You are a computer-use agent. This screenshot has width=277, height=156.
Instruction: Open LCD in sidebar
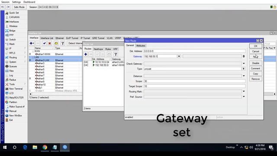point(11,93)
